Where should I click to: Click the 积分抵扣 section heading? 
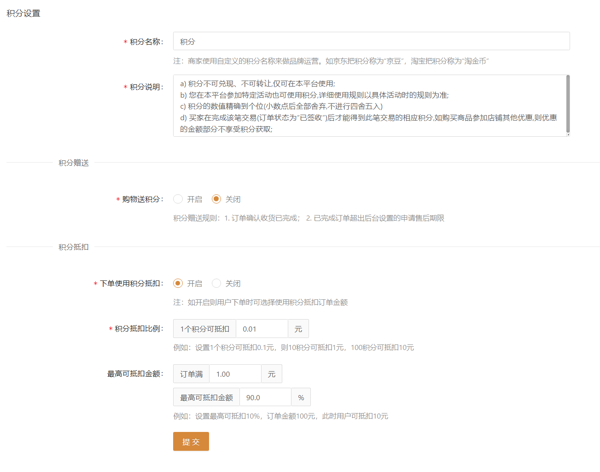click(x=74, y=246)
